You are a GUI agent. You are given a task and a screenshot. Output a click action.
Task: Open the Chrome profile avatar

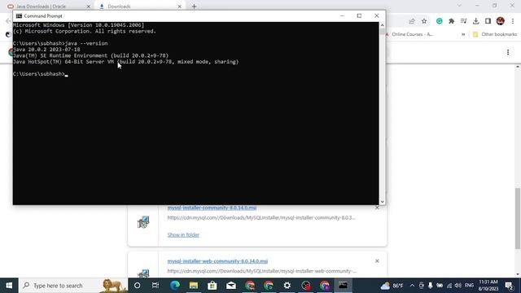[501, 21]
